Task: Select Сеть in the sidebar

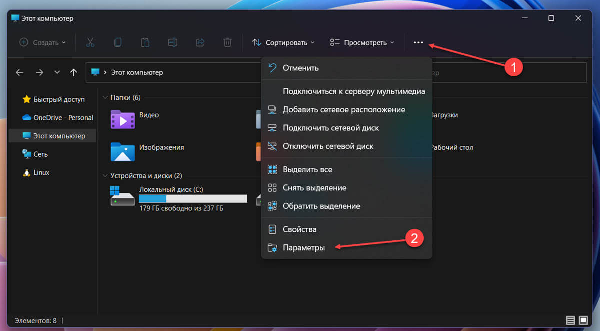Action: 53,154
